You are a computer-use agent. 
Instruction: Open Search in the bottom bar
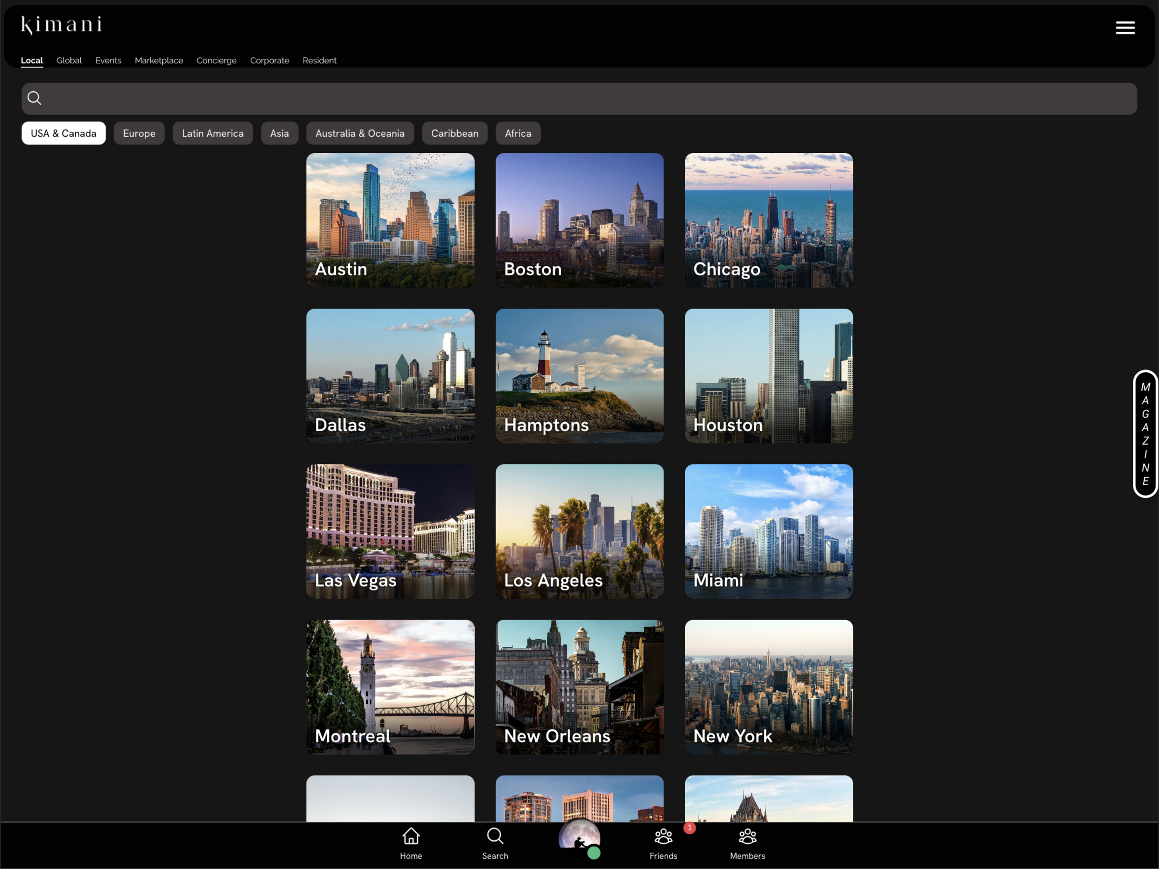495,843
